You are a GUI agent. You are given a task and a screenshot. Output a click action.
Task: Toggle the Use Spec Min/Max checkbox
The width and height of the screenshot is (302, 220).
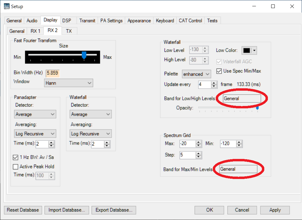click(x=218, y=71)
